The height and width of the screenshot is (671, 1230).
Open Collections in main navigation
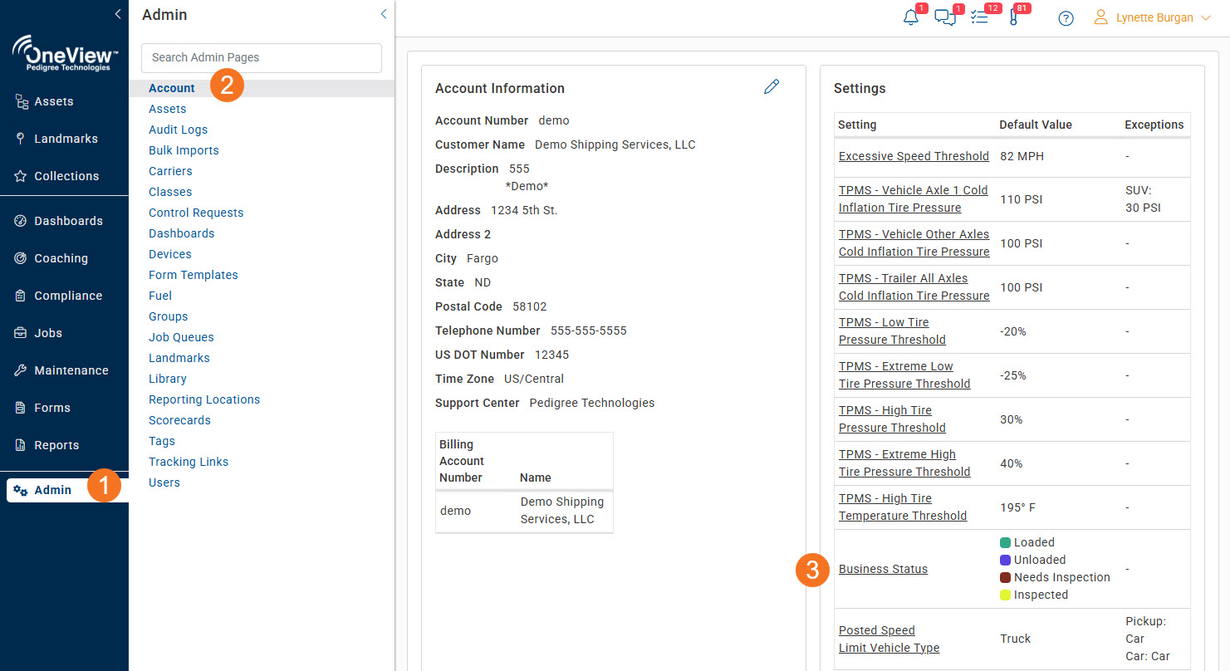click(x=64, y=176)
